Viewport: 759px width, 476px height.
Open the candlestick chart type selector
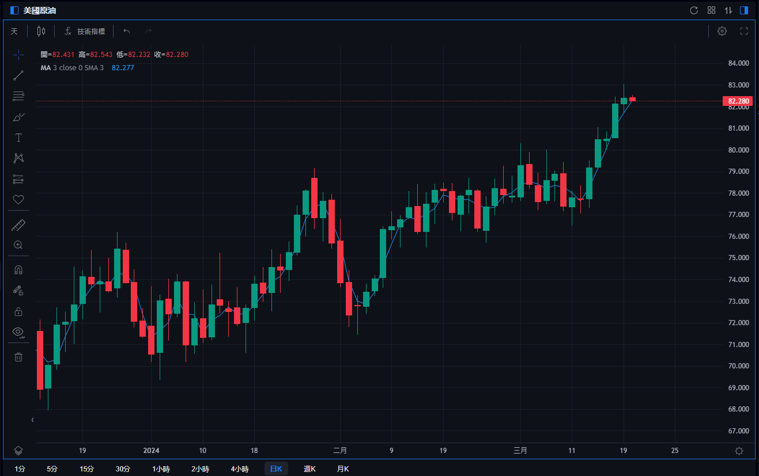pos(41,31)
